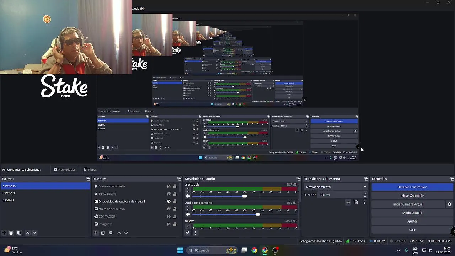Show hidden system tray icons chevron
The width and height of the screenshot is (455, 256).
398,250
